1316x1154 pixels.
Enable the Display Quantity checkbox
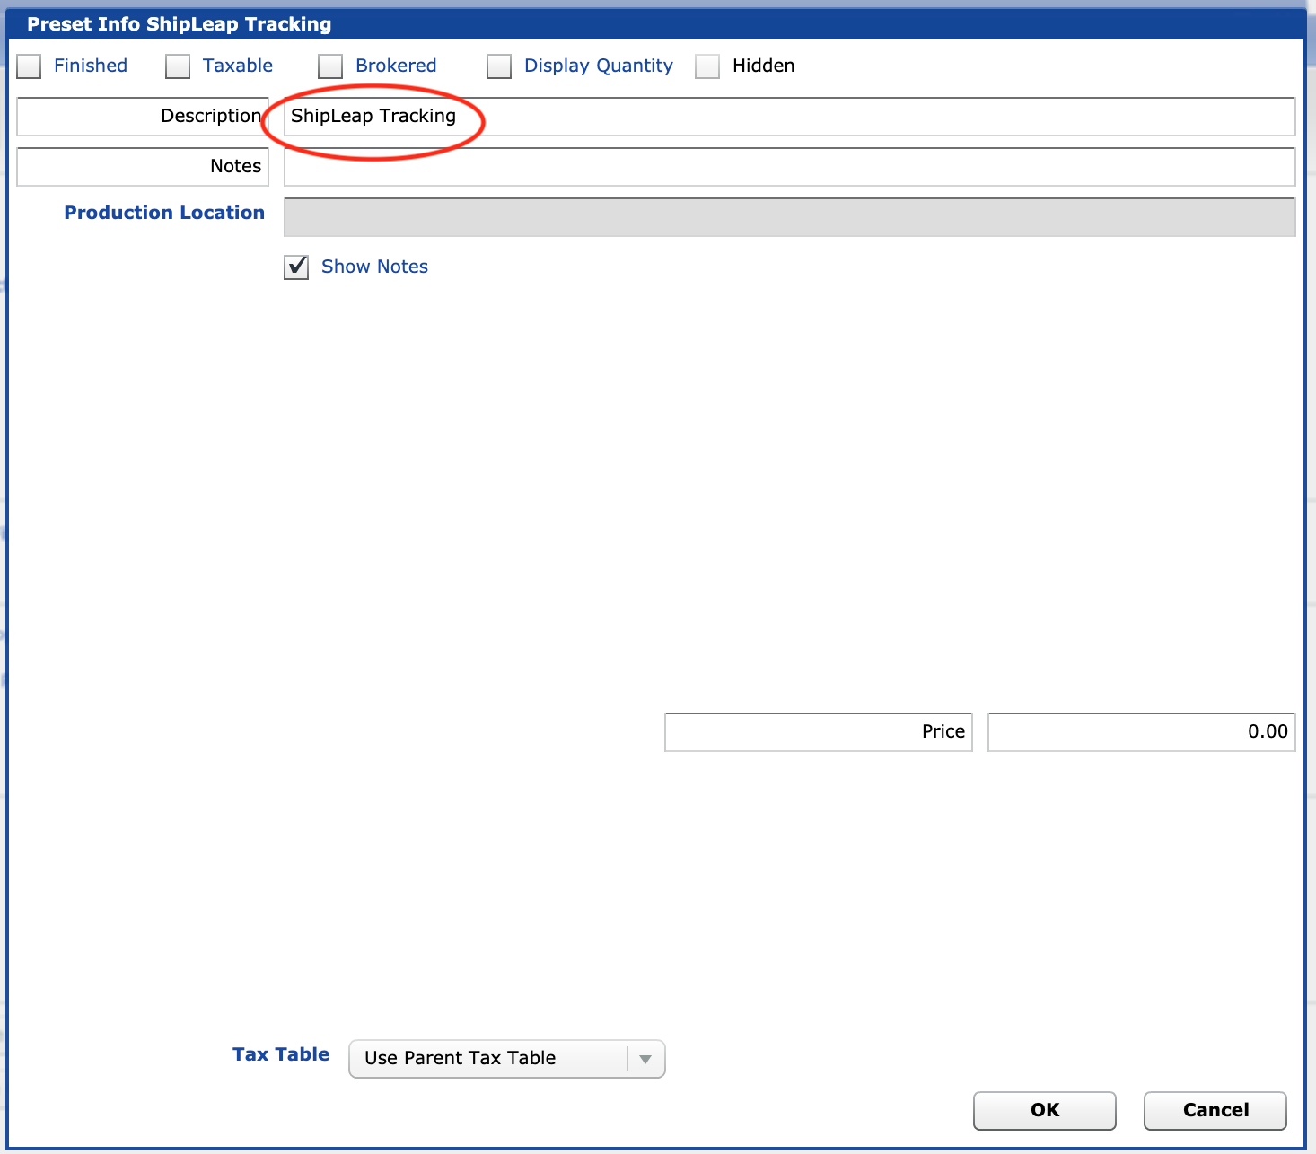point(499,66)
